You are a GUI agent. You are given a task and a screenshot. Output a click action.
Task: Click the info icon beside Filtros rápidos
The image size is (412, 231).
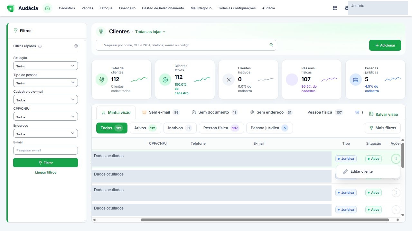40,46
